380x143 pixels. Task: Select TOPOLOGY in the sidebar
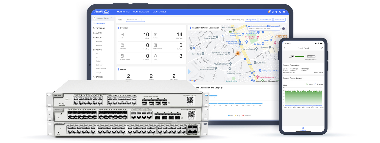point(100,28)
